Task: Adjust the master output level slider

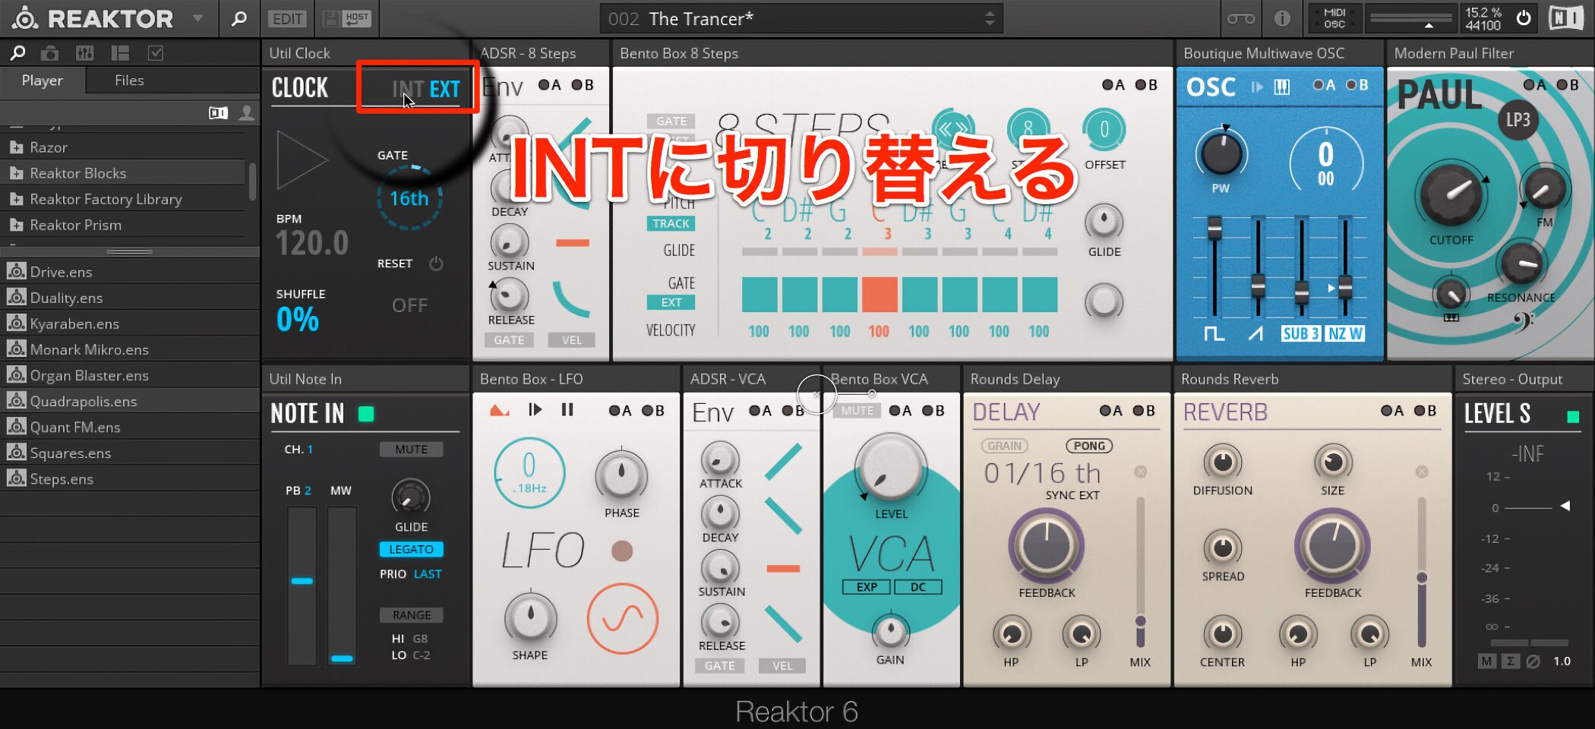Action: [1411, 19]
